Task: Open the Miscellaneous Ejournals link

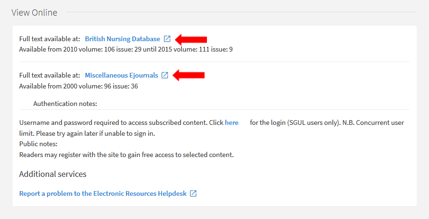Action: coord(121,75)
